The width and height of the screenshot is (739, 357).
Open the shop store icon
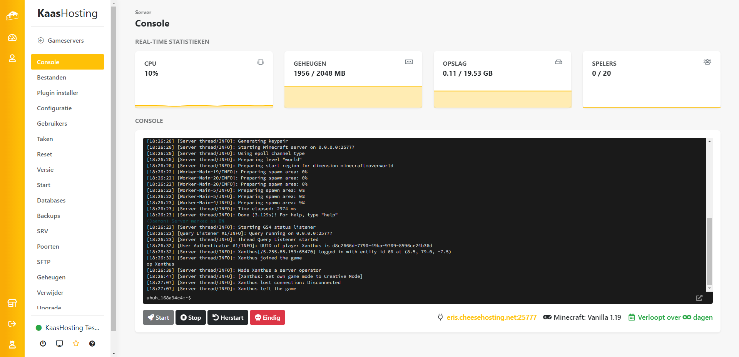click(x=12, y=303)
